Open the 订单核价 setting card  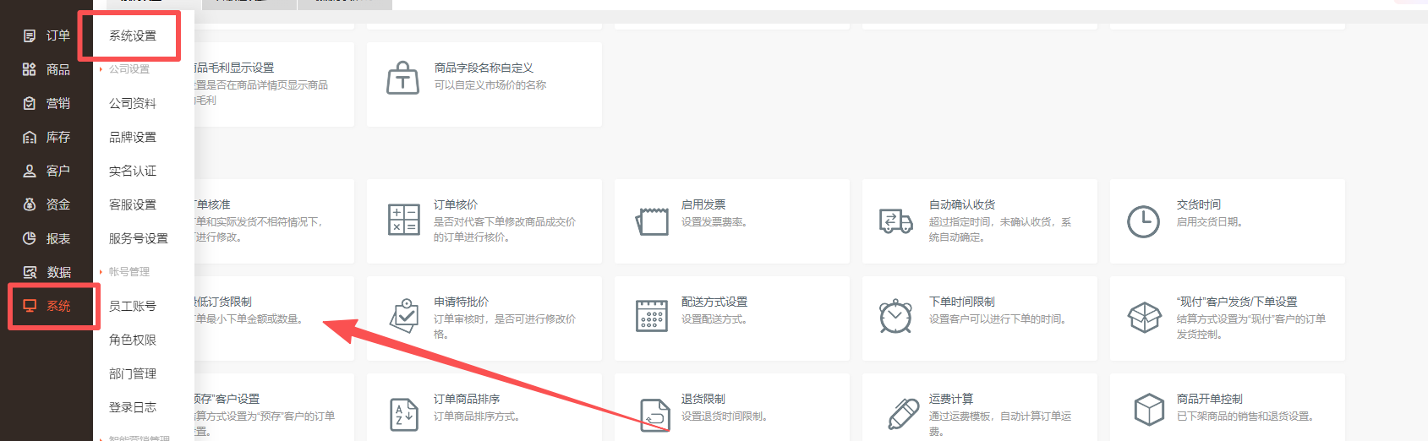click(x=484, y=221)
